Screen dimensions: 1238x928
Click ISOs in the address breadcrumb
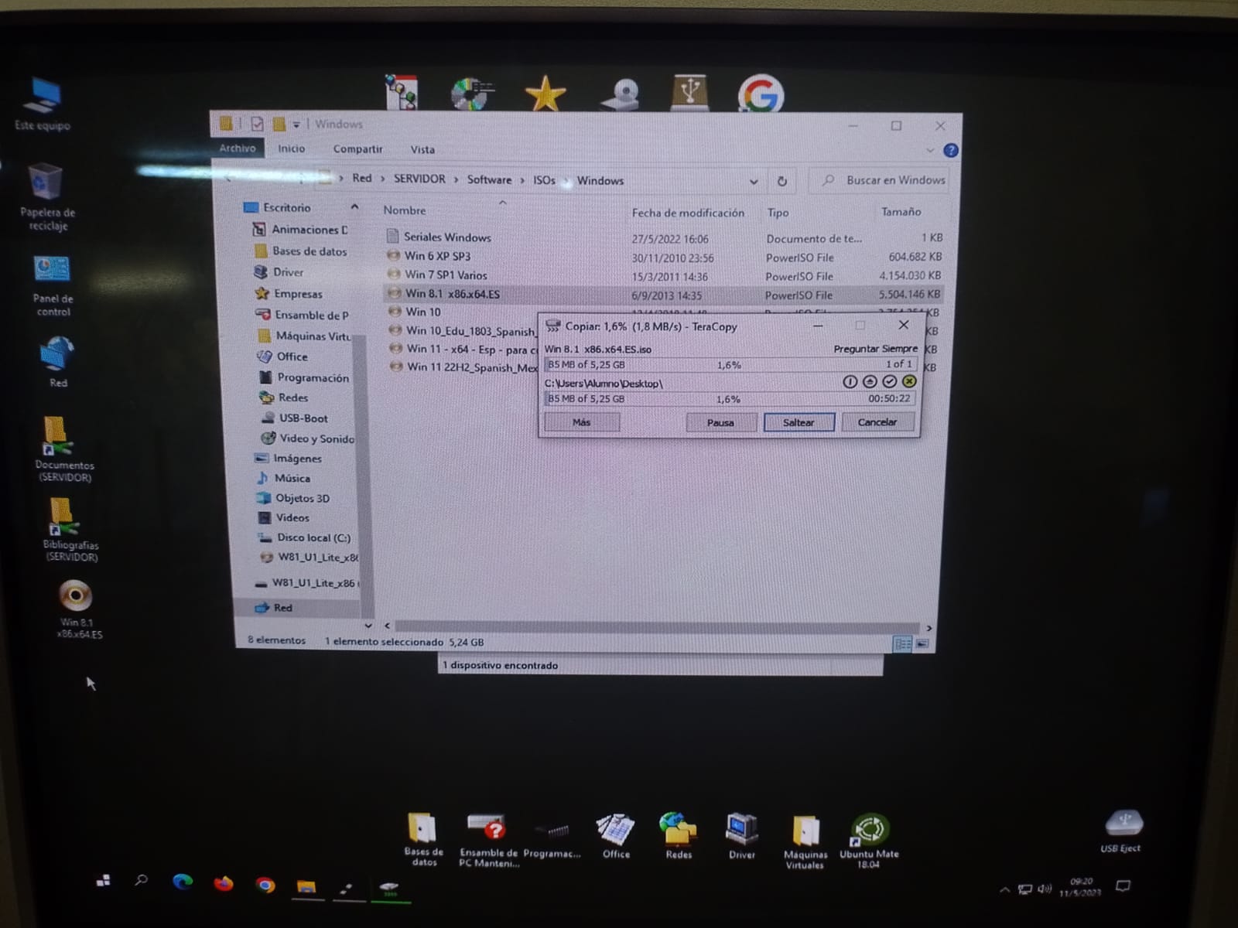544,180
